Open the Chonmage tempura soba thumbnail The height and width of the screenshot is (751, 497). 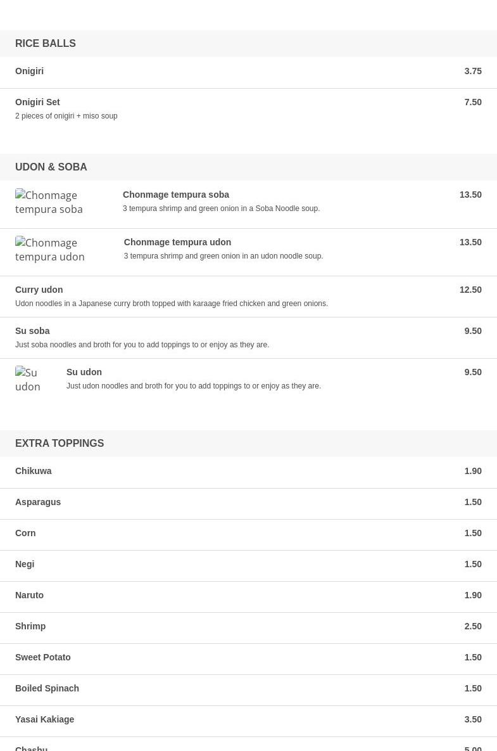[49, 202]
